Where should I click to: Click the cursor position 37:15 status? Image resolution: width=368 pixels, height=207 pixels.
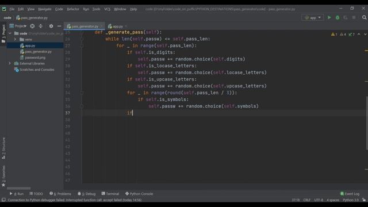click(x=296, y=200)
